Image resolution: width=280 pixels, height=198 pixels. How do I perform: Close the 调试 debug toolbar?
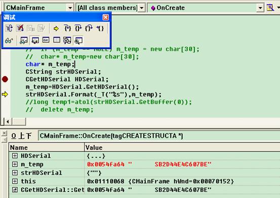point(105,17)
